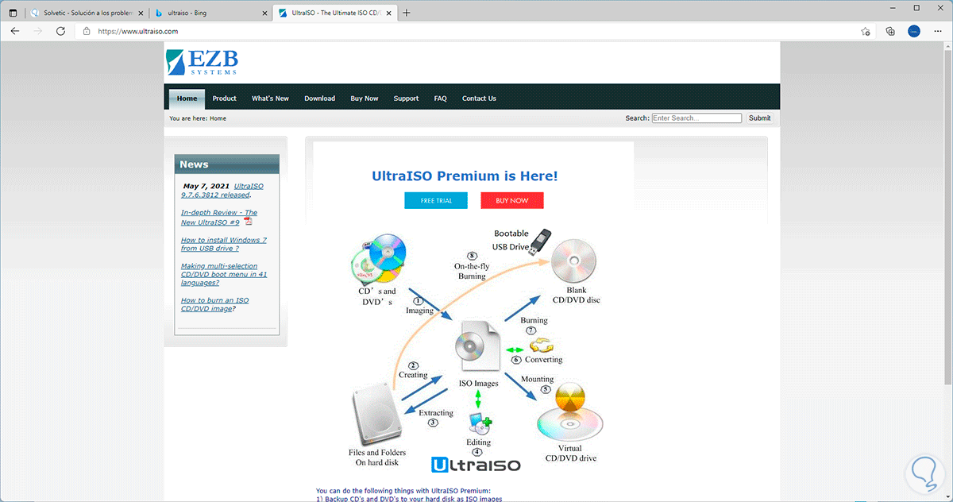This screenshot has width=953, height=502.
Task: Click the 'May 7, 2021' date
Action: (206, 186)
